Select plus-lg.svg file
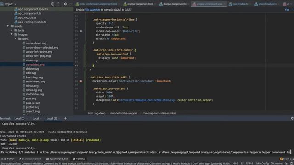 [33, 103]
